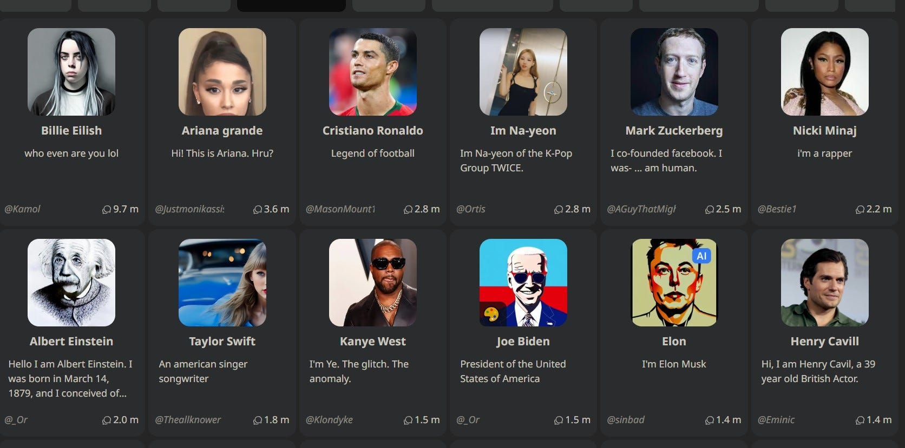This screenshot has width=905, height=448.
Task: Click the chat icon on Henry Cavill card
Action: [x=860, y=420]
